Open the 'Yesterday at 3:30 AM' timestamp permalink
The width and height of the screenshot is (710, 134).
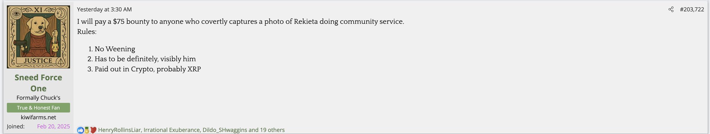[x=104, y=9]
